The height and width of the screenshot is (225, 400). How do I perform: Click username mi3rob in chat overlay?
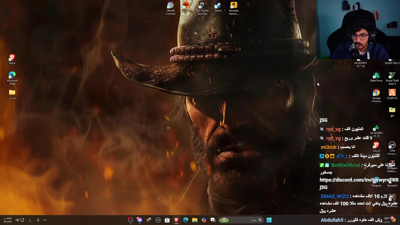[x=328, y=147]
